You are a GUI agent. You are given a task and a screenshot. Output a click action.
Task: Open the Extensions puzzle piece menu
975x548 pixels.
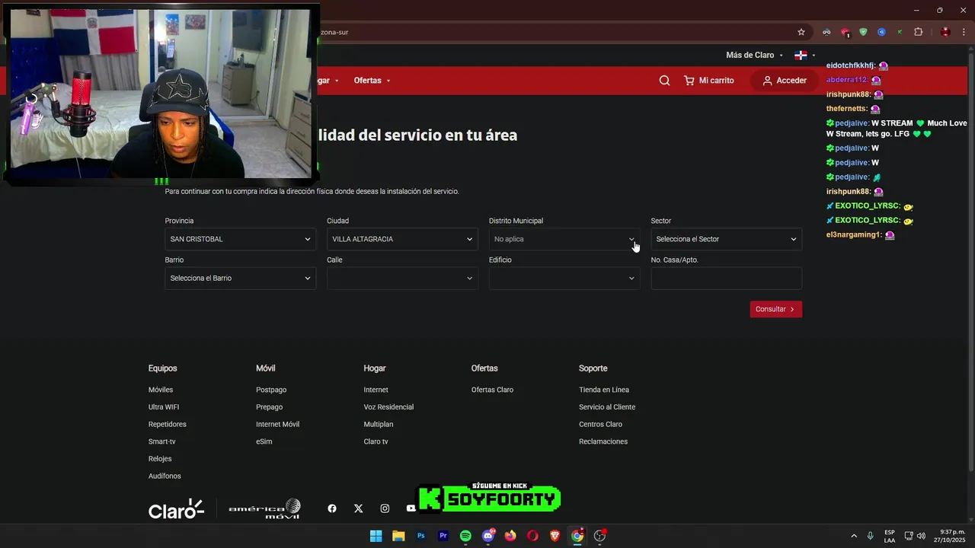pyautogui.click(x=918, y=32)
